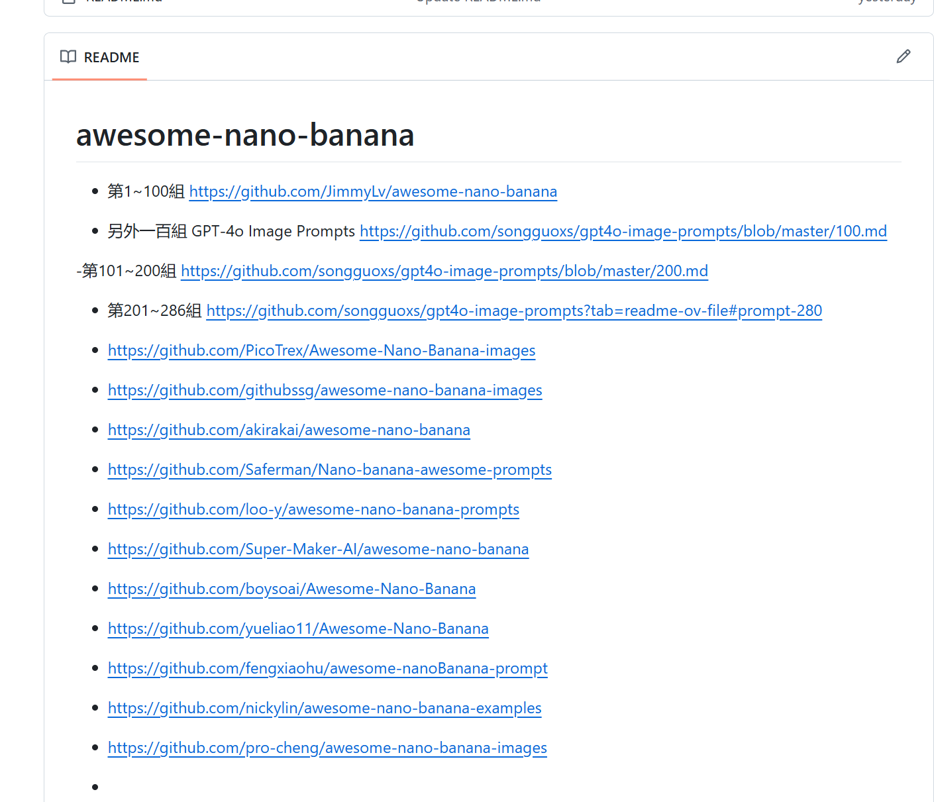
Task: Open Saferman Nano-banana-awesome-prompts link
Action: pos(329,470)
